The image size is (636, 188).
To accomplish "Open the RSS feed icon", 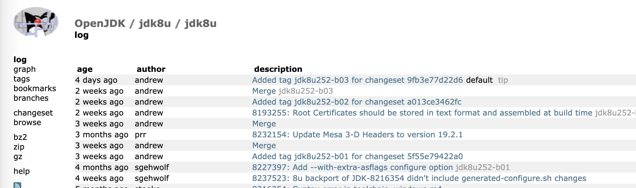I will click(17, 185).
